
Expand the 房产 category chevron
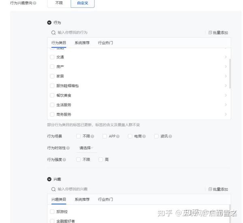click(226, 66)
